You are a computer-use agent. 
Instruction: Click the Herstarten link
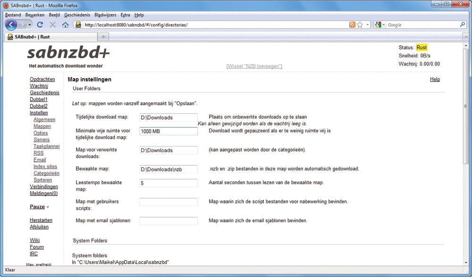pos(41,220)
